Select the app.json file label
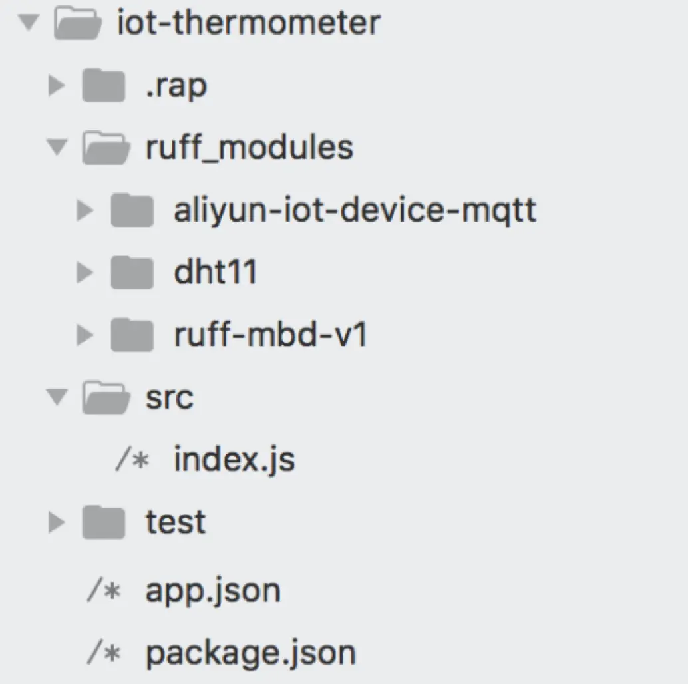This screenshot has width=688, height=684. click(213, 591)
